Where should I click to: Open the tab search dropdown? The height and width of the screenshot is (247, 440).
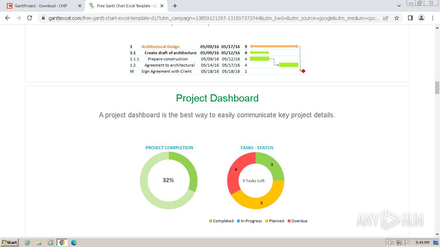coord(399,6)
